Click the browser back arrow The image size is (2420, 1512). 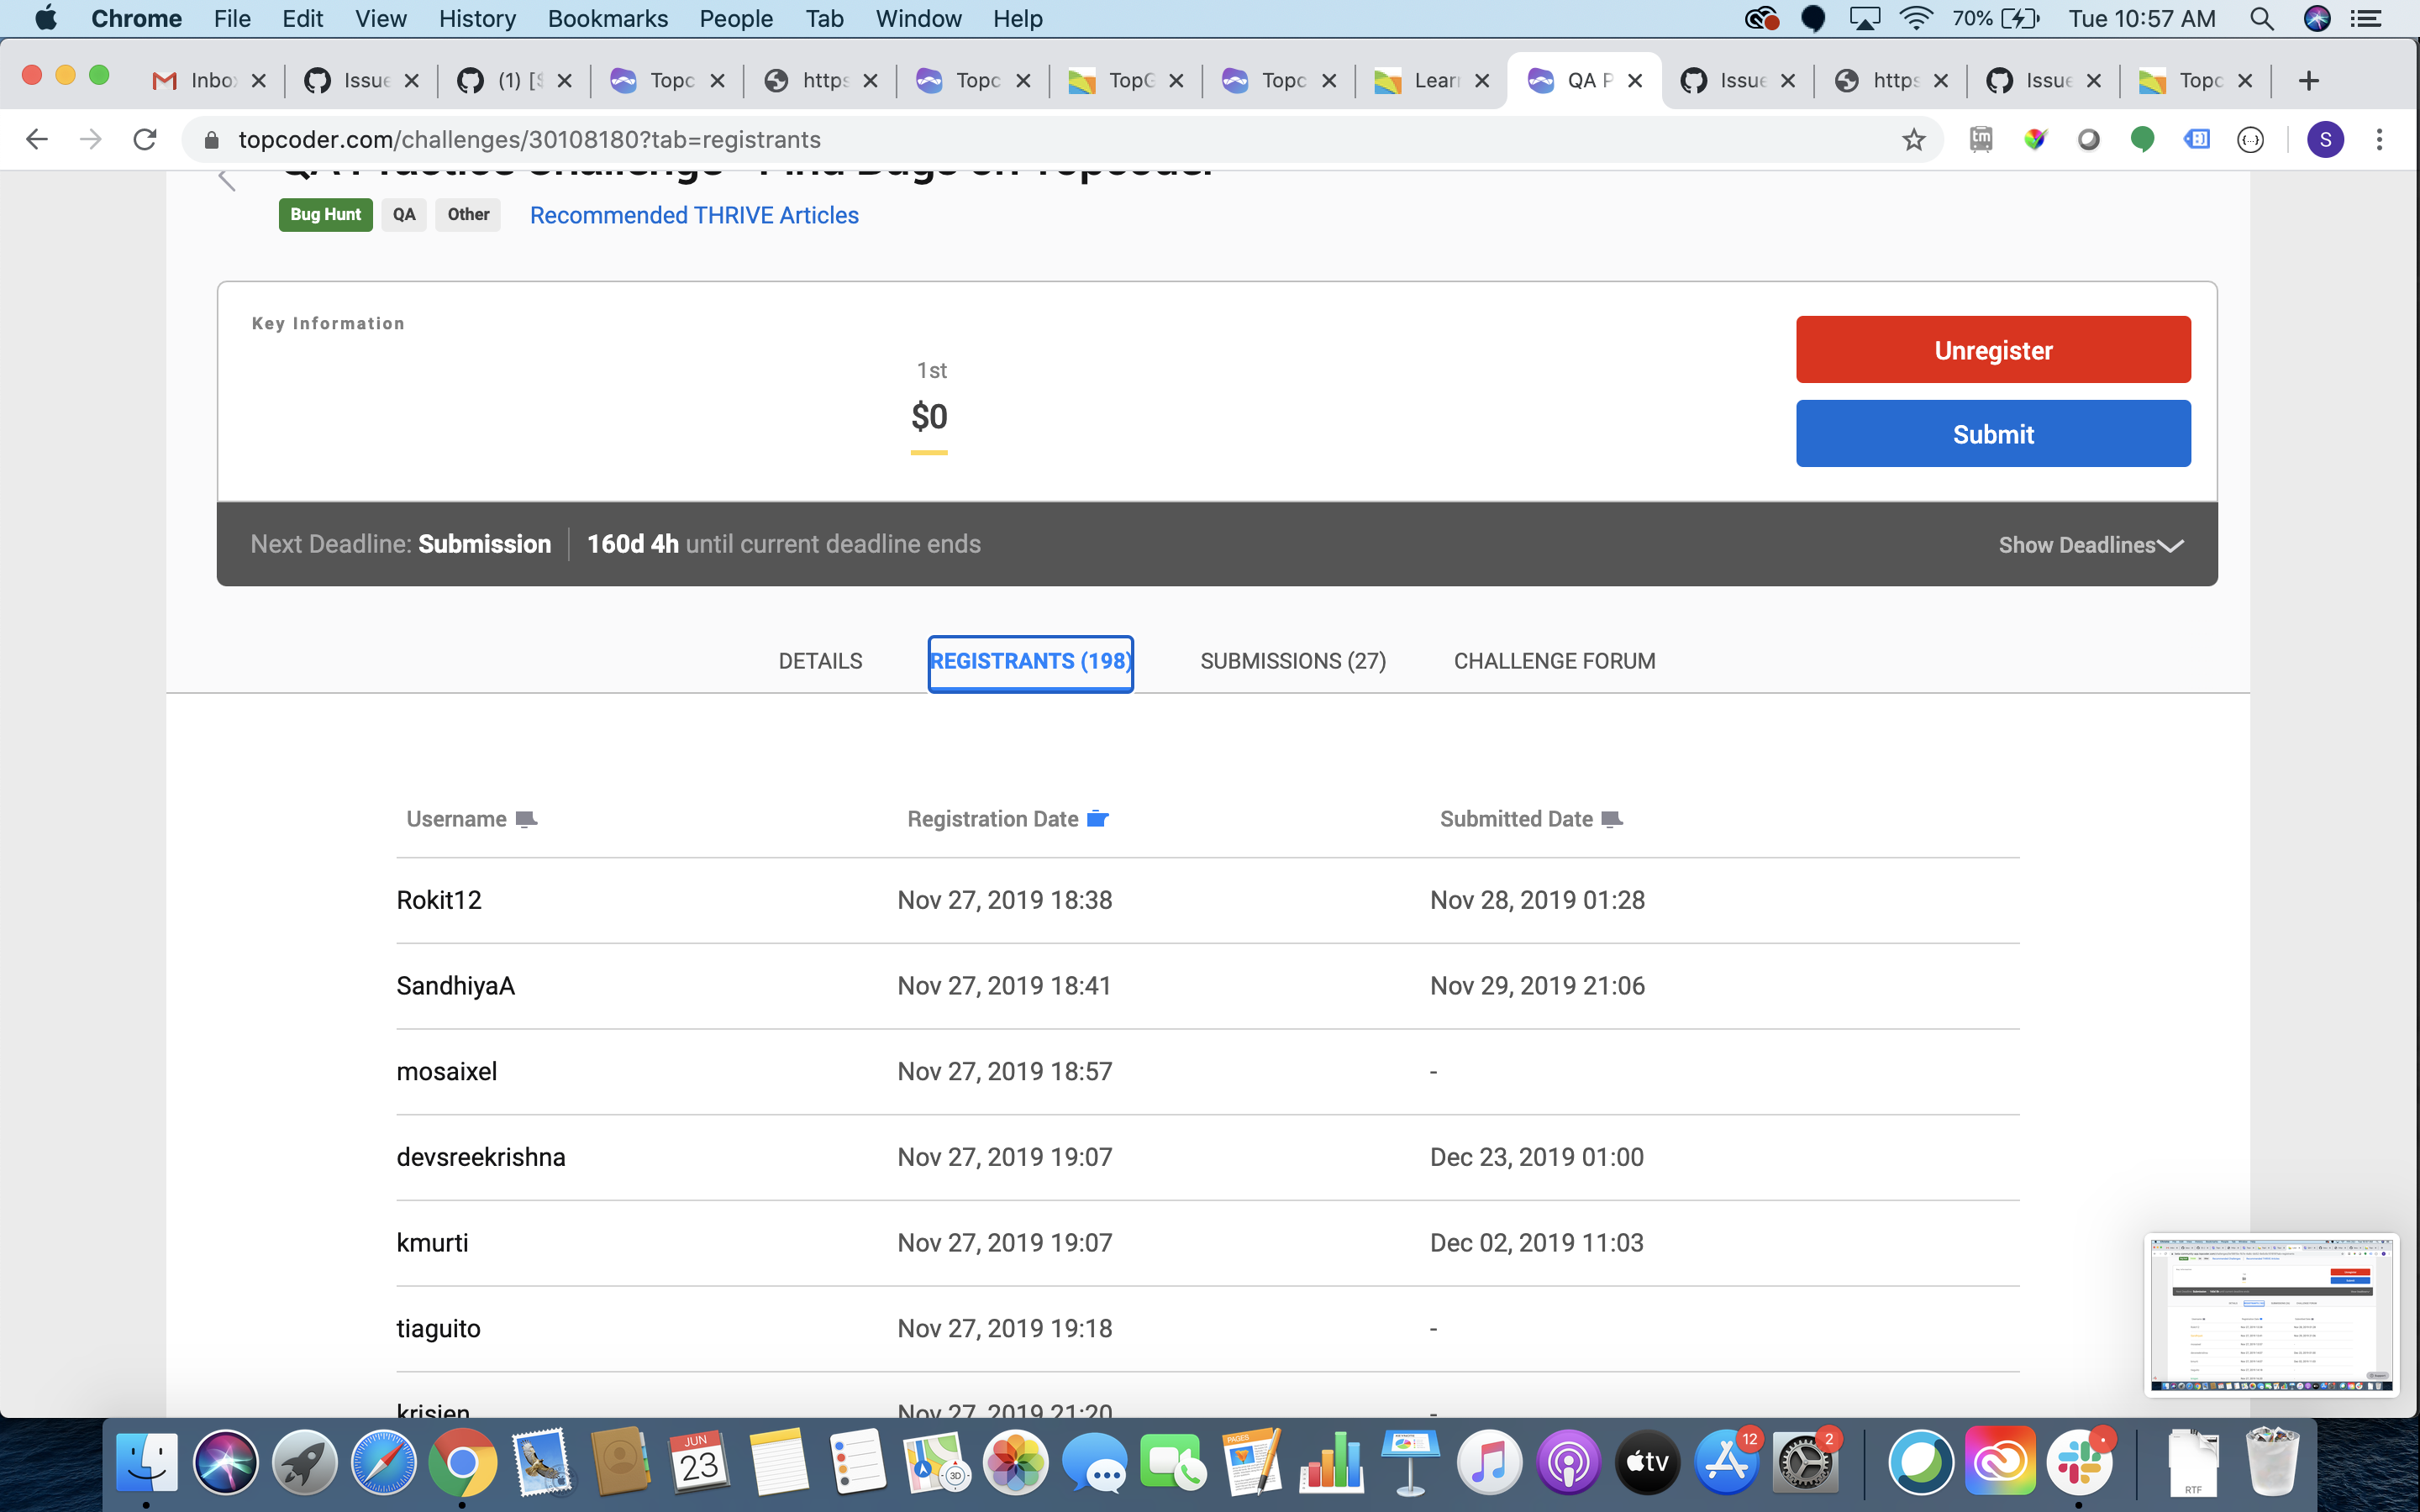point(37,140)
